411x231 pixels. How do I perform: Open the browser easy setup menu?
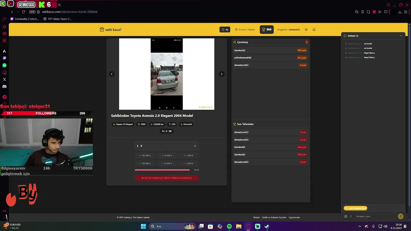406,12
